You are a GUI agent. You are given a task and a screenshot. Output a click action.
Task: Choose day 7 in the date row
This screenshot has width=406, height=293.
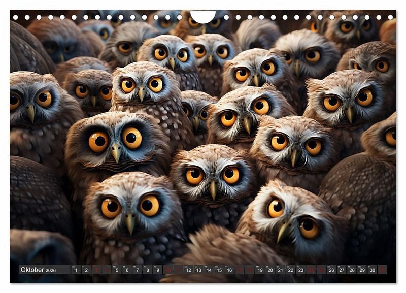(137, 270)
